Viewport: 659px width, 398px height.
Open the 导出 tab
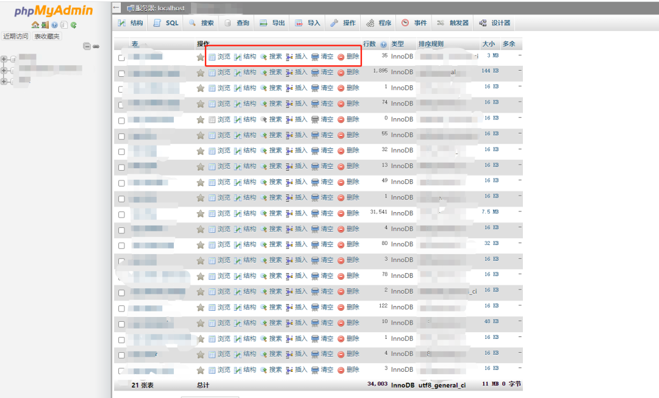click(x=272, y=23)
